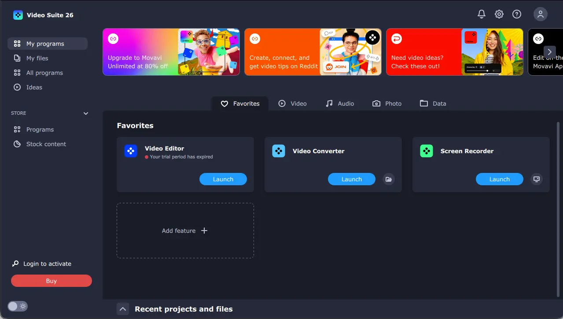Click the user account profile icon
This screenshot has height=319, width=563.
[540, 14]
